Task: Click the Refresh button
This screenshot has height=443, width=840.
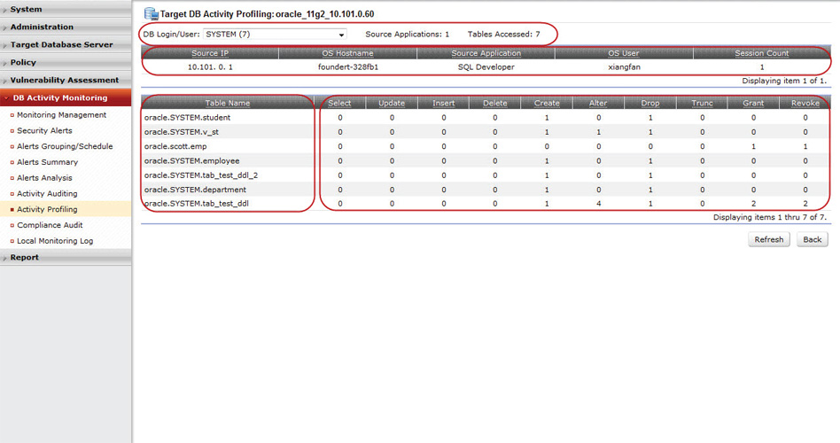Action: point(769,239)
